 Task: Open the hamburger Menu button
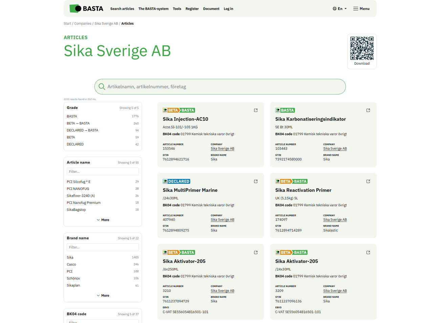[x=361, y=9]
